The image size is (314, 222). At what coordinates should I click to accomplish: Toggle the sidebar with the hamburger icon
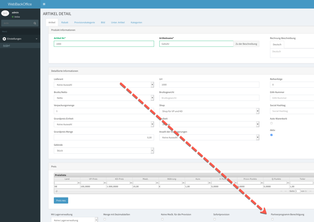click(44, 4)
